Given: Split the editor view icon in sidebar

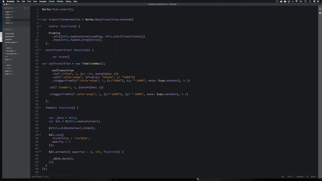Looking at the screenshot, I should [28, 8].
